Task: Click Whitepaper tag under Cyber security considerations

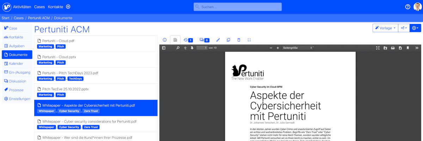Action: pyautogui.click(x=47, y=127)
